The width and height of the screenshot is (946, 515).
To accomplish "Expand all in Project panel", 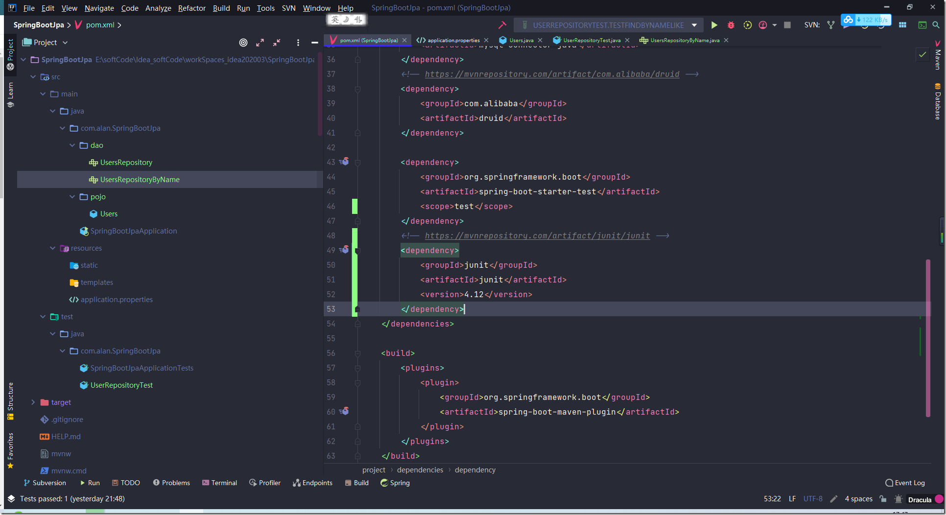I will click(x=260, y=43).
